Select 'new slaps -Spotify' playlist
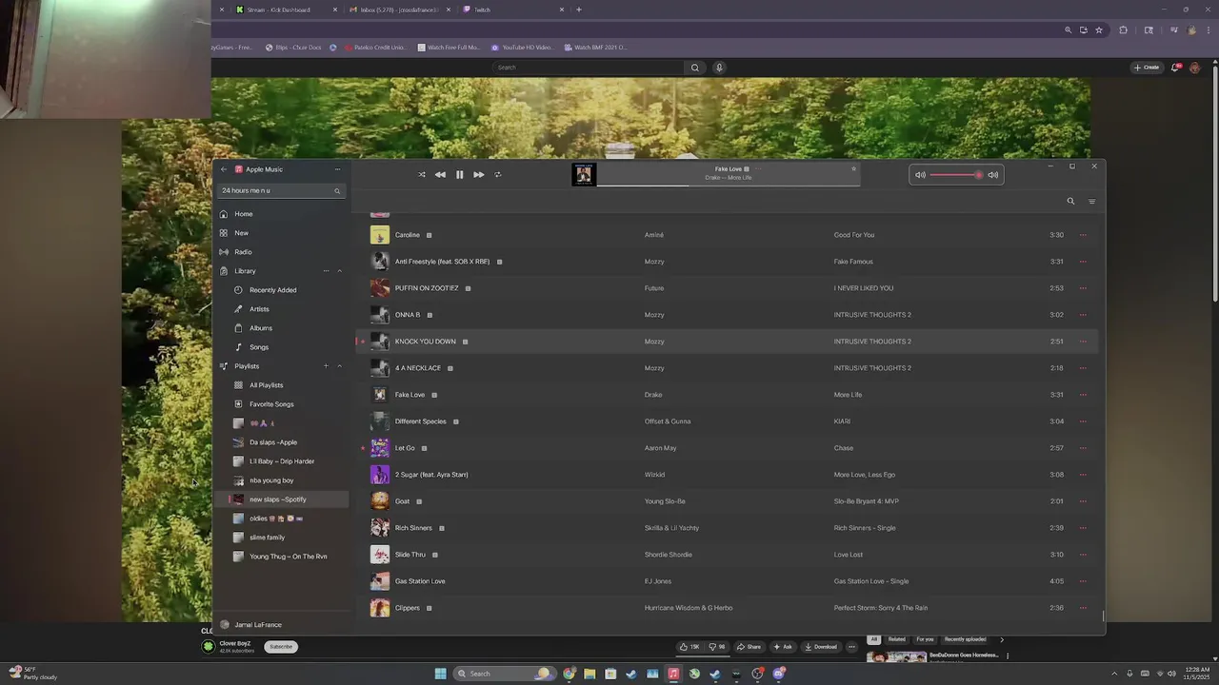 281,499
